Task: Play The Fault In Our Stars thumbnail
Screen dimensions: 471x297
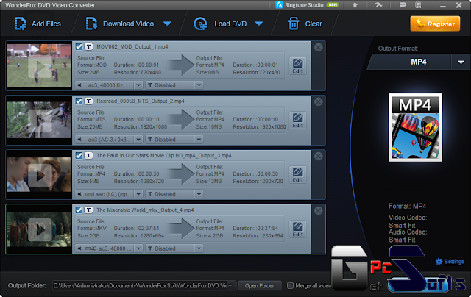Action: pyautogui.click(x=39, y=176)
